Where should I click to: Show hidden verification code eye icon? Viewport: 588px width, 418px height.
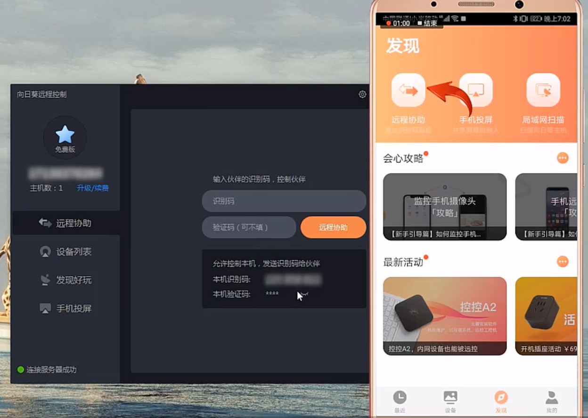pos(303,294)
